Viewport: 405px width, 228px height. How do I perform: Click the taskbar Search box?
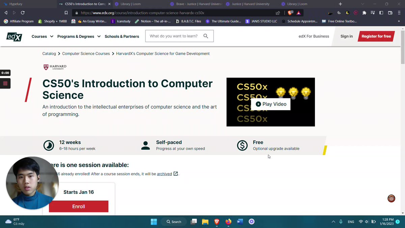click(174, 222)
